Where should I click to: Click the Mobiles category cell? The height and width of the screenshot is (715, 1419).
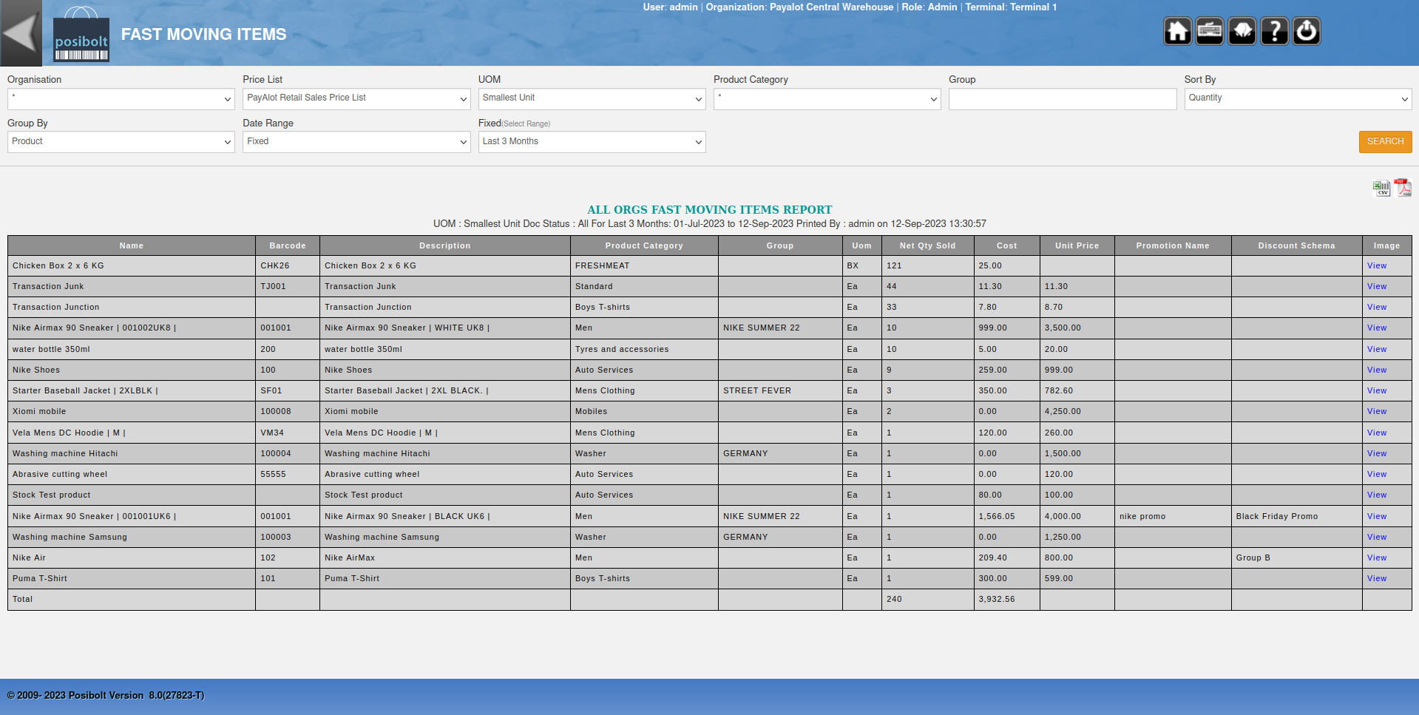644,412
